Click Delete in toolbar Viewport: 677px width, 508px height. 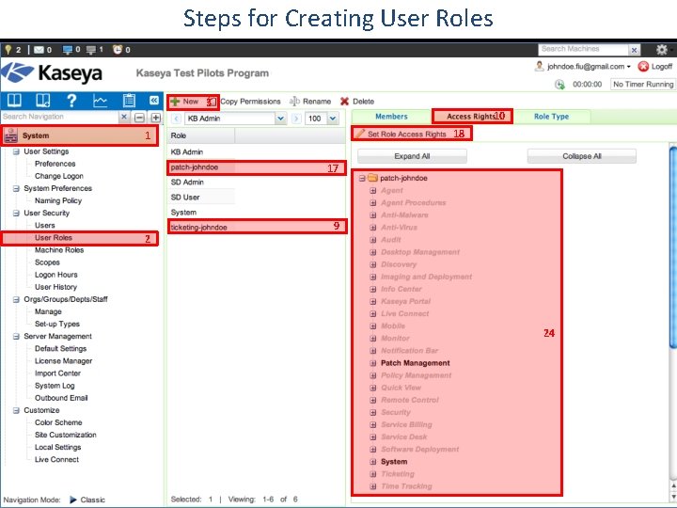point(357,102)
